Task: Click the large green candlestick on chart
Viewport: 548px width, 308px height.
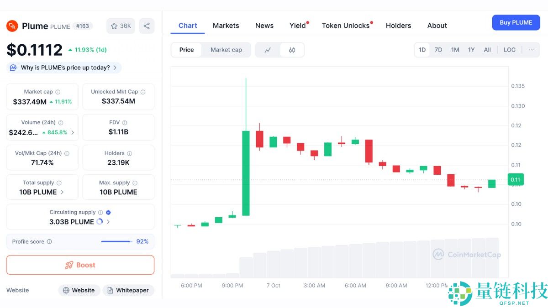Action: (x=246, y=173)
